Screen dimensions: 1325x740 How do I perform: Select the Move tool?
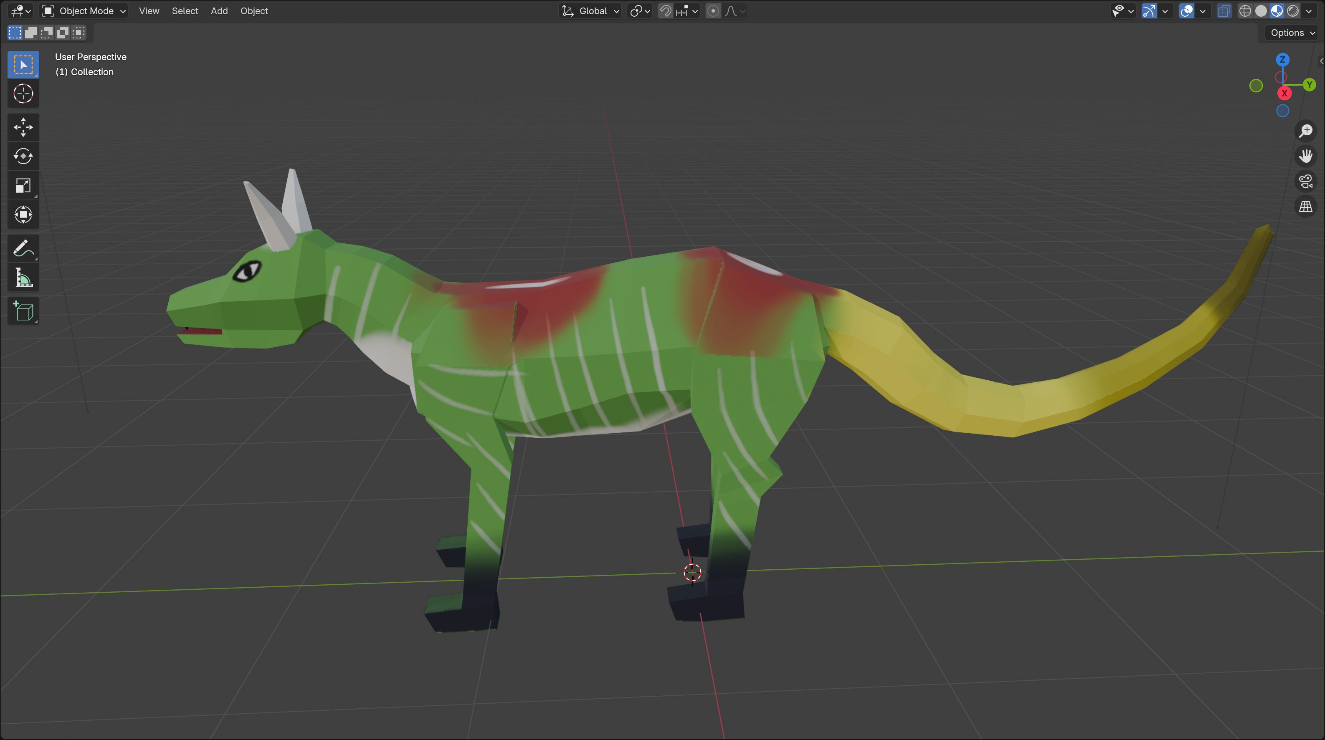23,127
